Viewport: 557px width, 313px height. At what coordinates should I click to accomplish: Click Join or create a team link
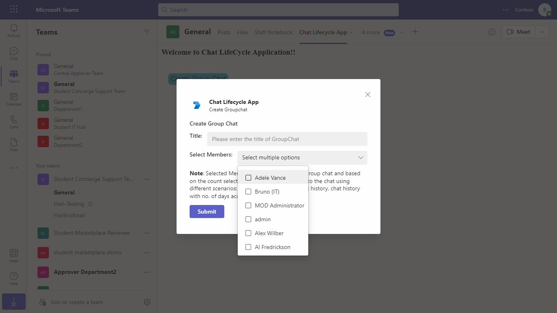click(x=77, y=302)
